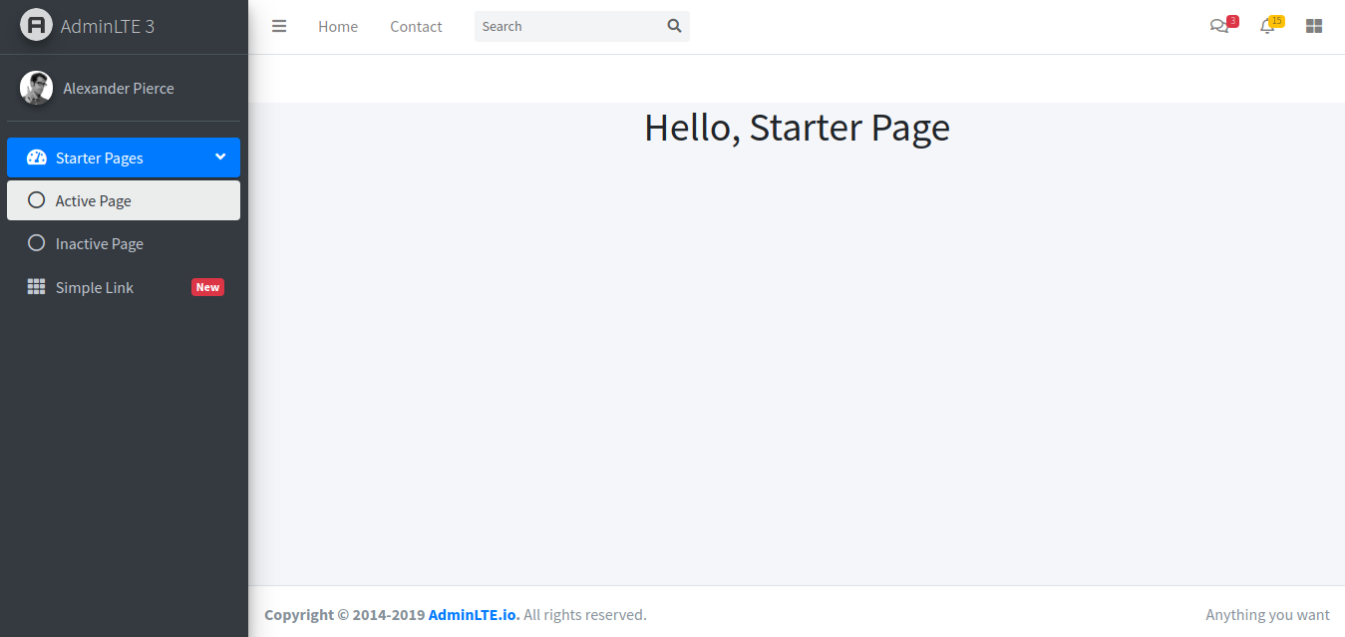Click the yellow notification count badge
Screen dimensions: 1345x637
tap(1277, 21)
